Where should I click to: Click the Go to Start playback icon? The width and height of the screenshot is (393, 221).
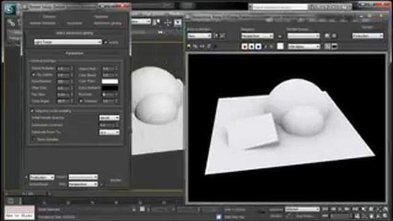click(325, 209)
